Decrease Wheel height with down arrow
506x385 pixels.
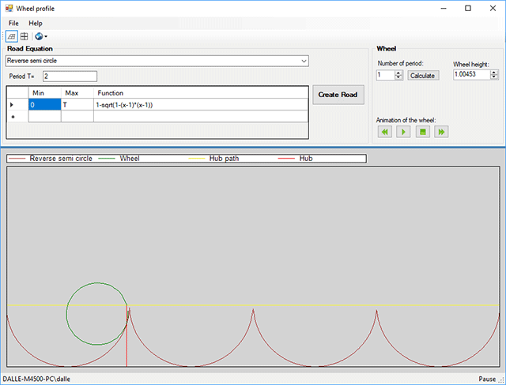[494, 77]
